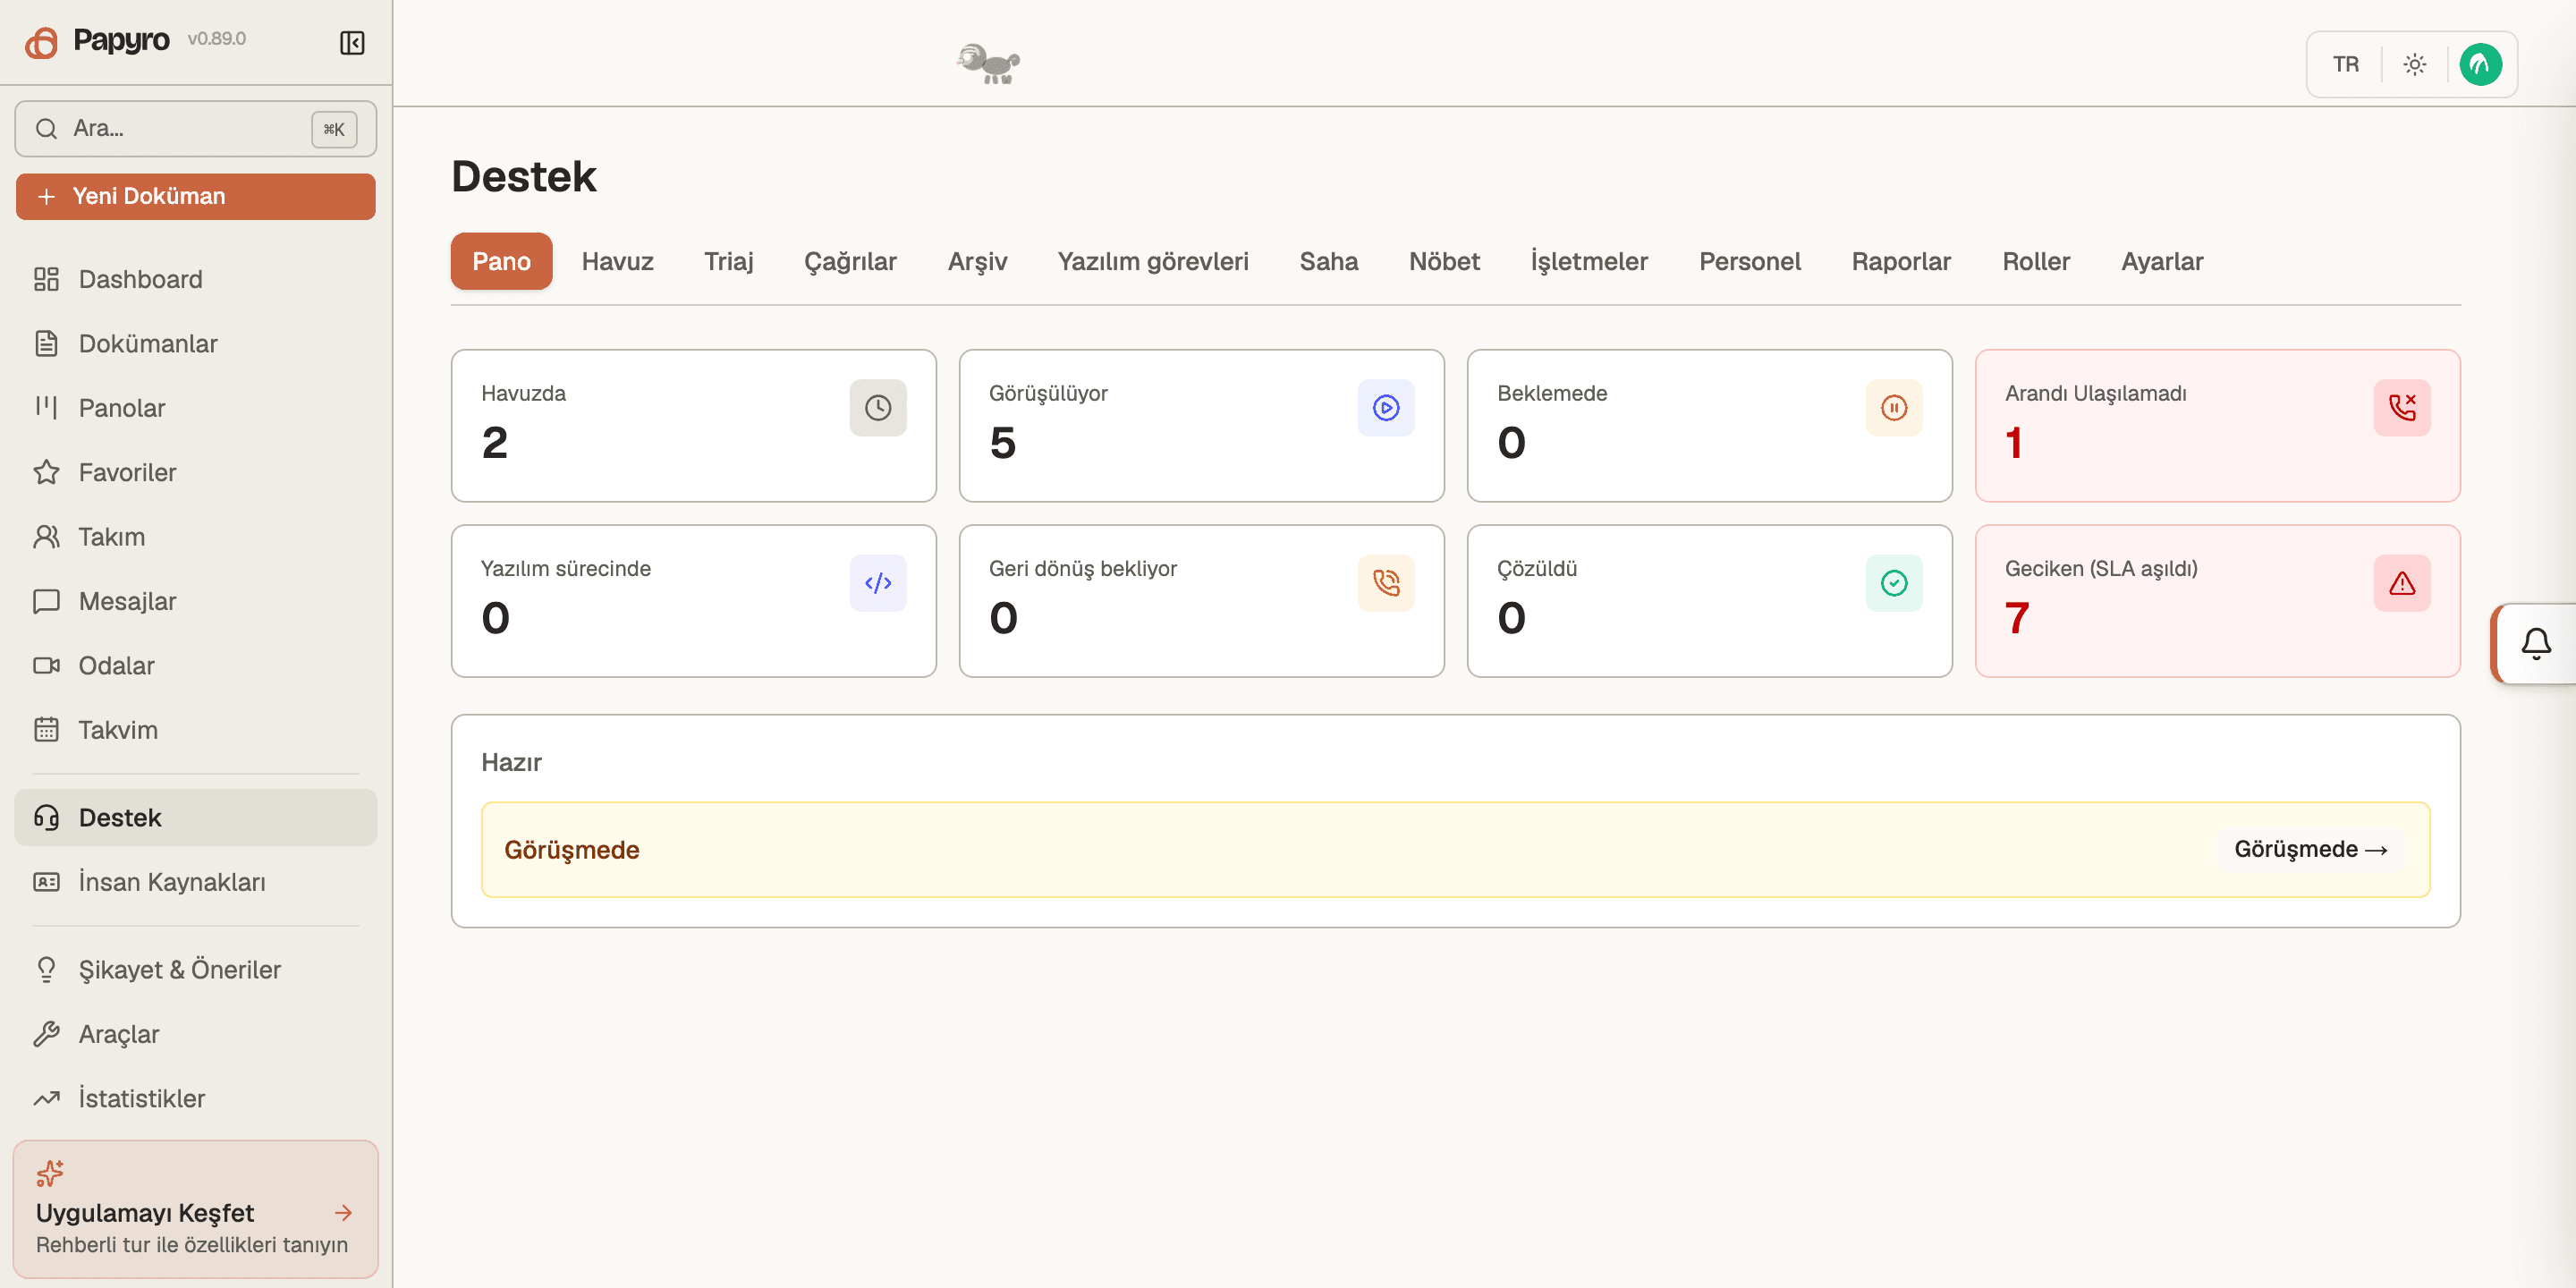Go to the Roller tab
The image size is (2576, 1288).
2036,261
